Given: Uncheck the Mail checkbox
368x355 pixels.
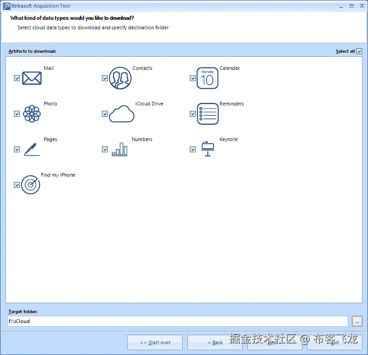Looking at the screenshot, I should click(17, 78).
